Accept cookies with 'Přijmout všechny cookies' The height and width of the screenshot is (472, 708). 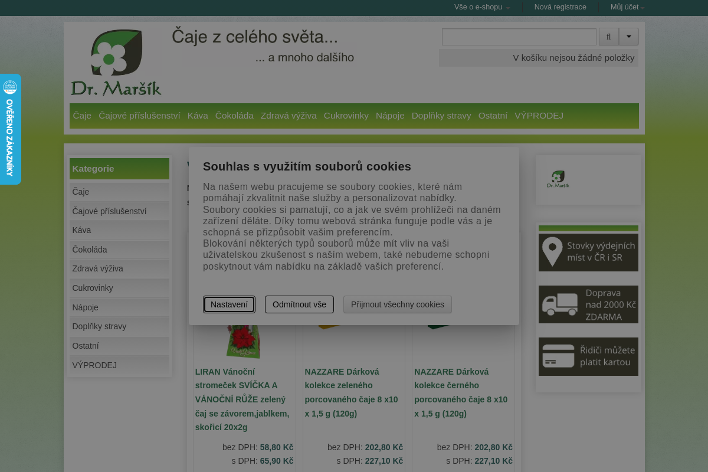coord(398,304)
